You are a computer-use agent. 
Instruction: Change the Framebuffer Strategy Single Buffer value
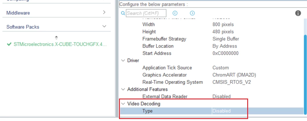pyautogui.click(x=226, y=39)
